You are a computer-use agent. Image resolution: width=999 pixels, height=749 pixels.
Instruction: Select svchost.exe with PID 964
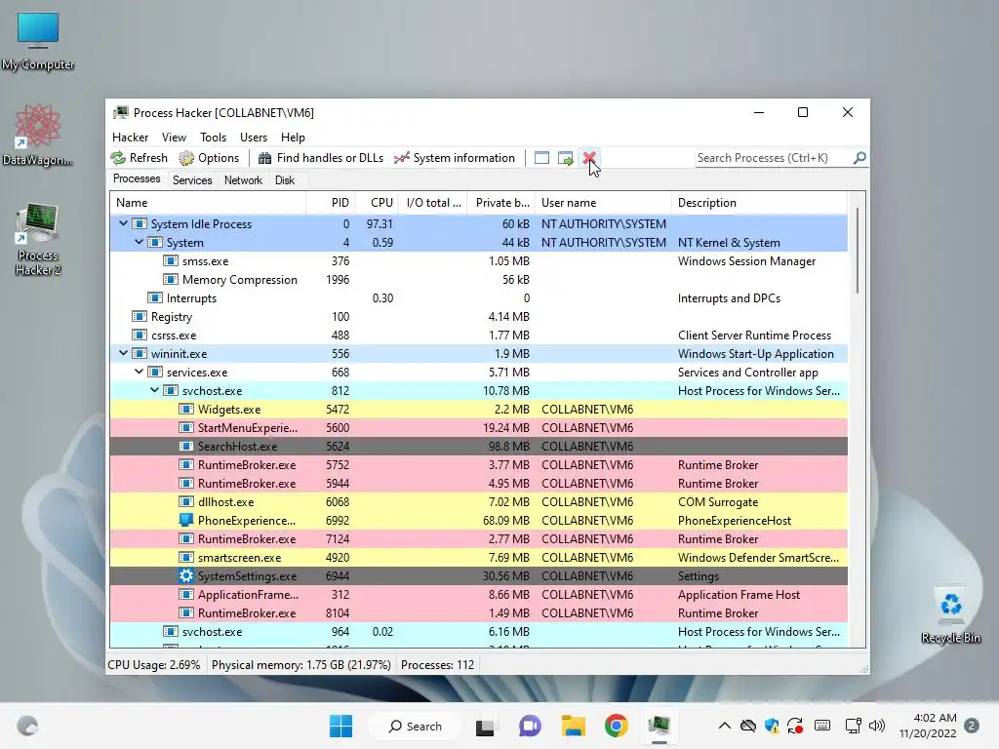coord(478,631)
